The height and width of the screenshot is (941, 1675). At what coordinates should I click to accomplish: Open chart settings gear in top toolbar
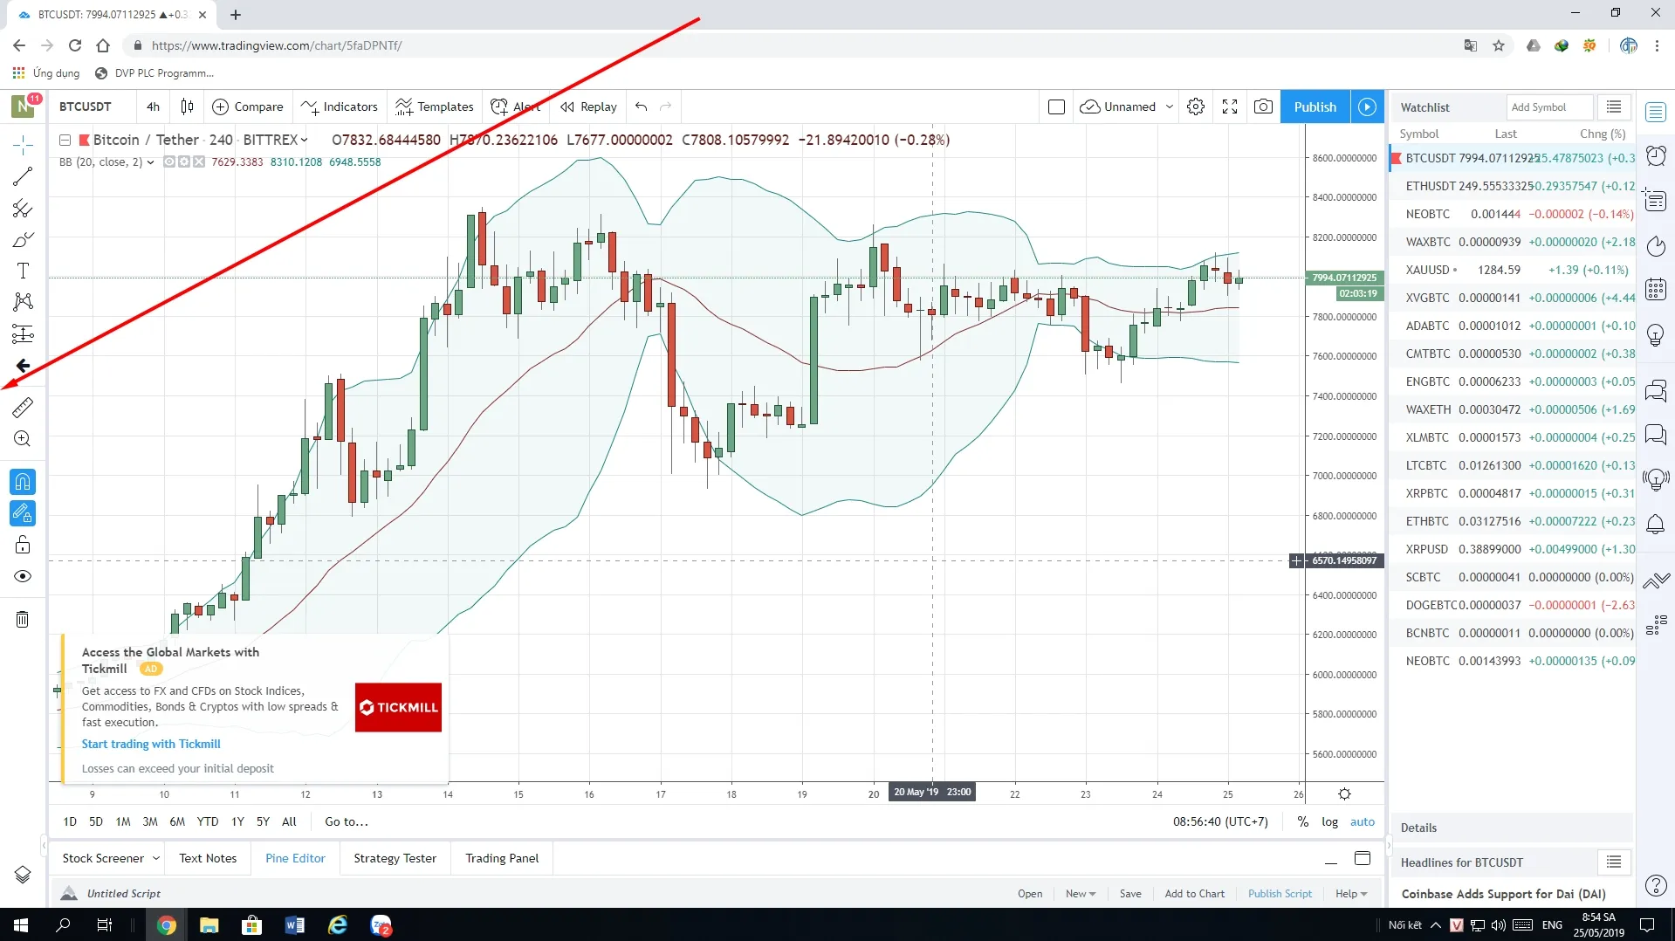[1196, 106]
